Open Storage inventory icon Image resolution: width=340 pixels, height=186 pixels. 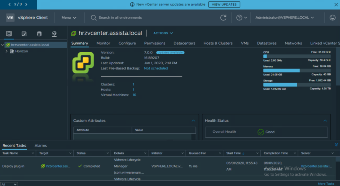pos(39,34)
